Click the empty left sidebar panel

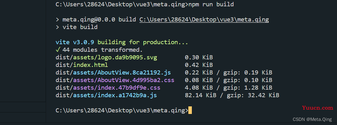(x=23, y=51)
